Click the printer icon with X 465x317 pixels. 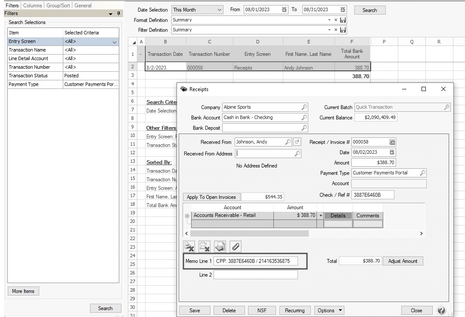(x=189, y=247)
